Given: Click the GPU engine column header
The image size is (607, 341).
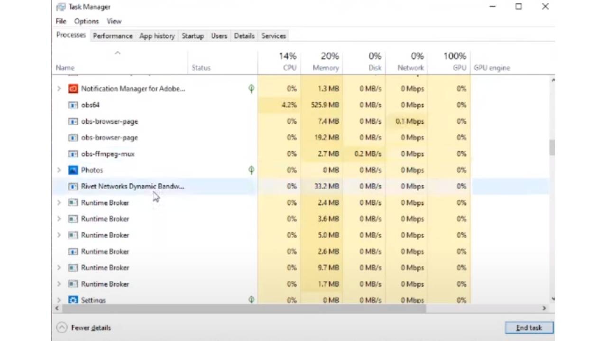Looking at the screenshot, I should [x=492, y=68].
